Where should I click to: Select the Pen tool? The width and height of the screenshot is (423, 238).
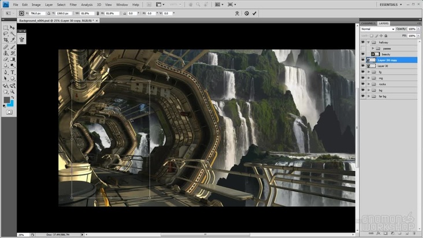(6, 73)
